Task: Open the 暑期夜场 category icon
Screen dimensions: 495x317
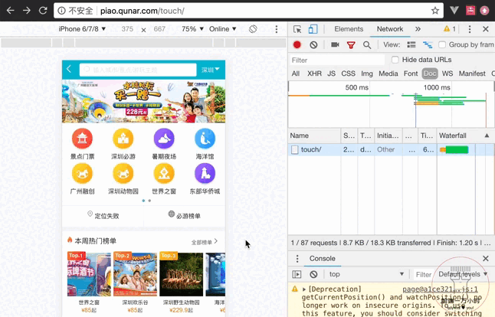Action: [164, 139]
